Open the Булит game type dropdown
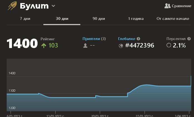The height and width of the screenshot is (117, 194). coord(53,6)
